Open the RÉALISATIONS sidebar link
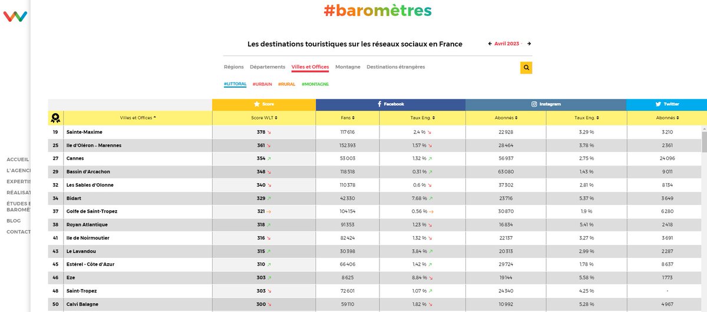This screenshot has width=707, height=312. [18, 192]
